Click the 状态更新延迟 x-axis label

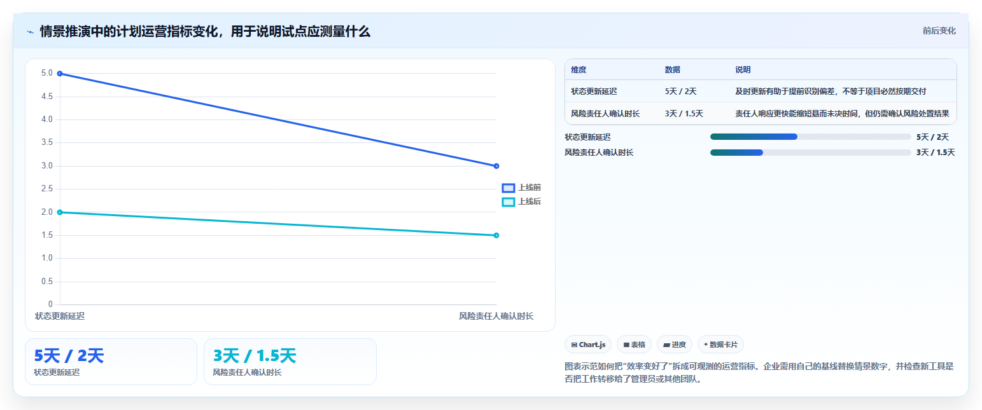tap(60, 316)
